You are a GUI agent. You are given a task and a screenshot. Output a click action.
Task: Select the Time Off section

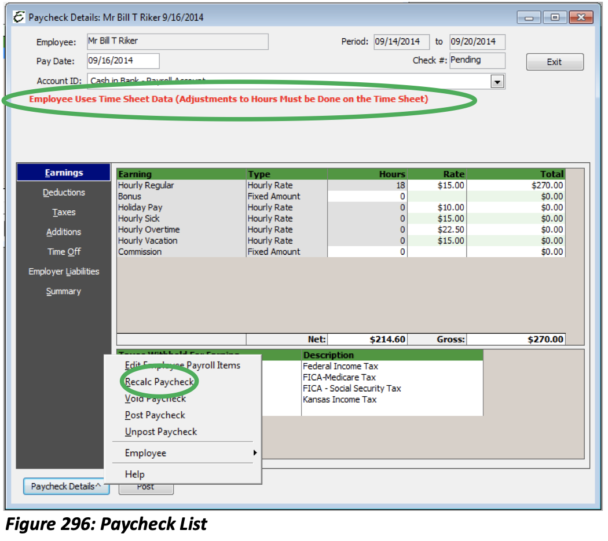click(64, 251)
